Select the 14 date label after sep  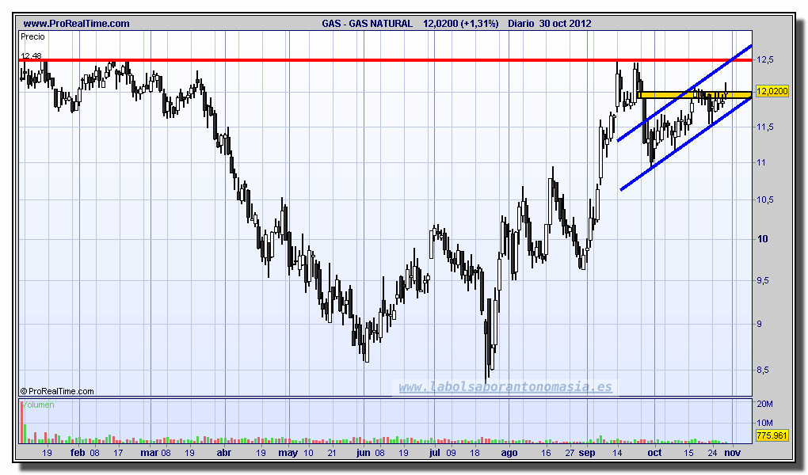click(x=617, y=453)
